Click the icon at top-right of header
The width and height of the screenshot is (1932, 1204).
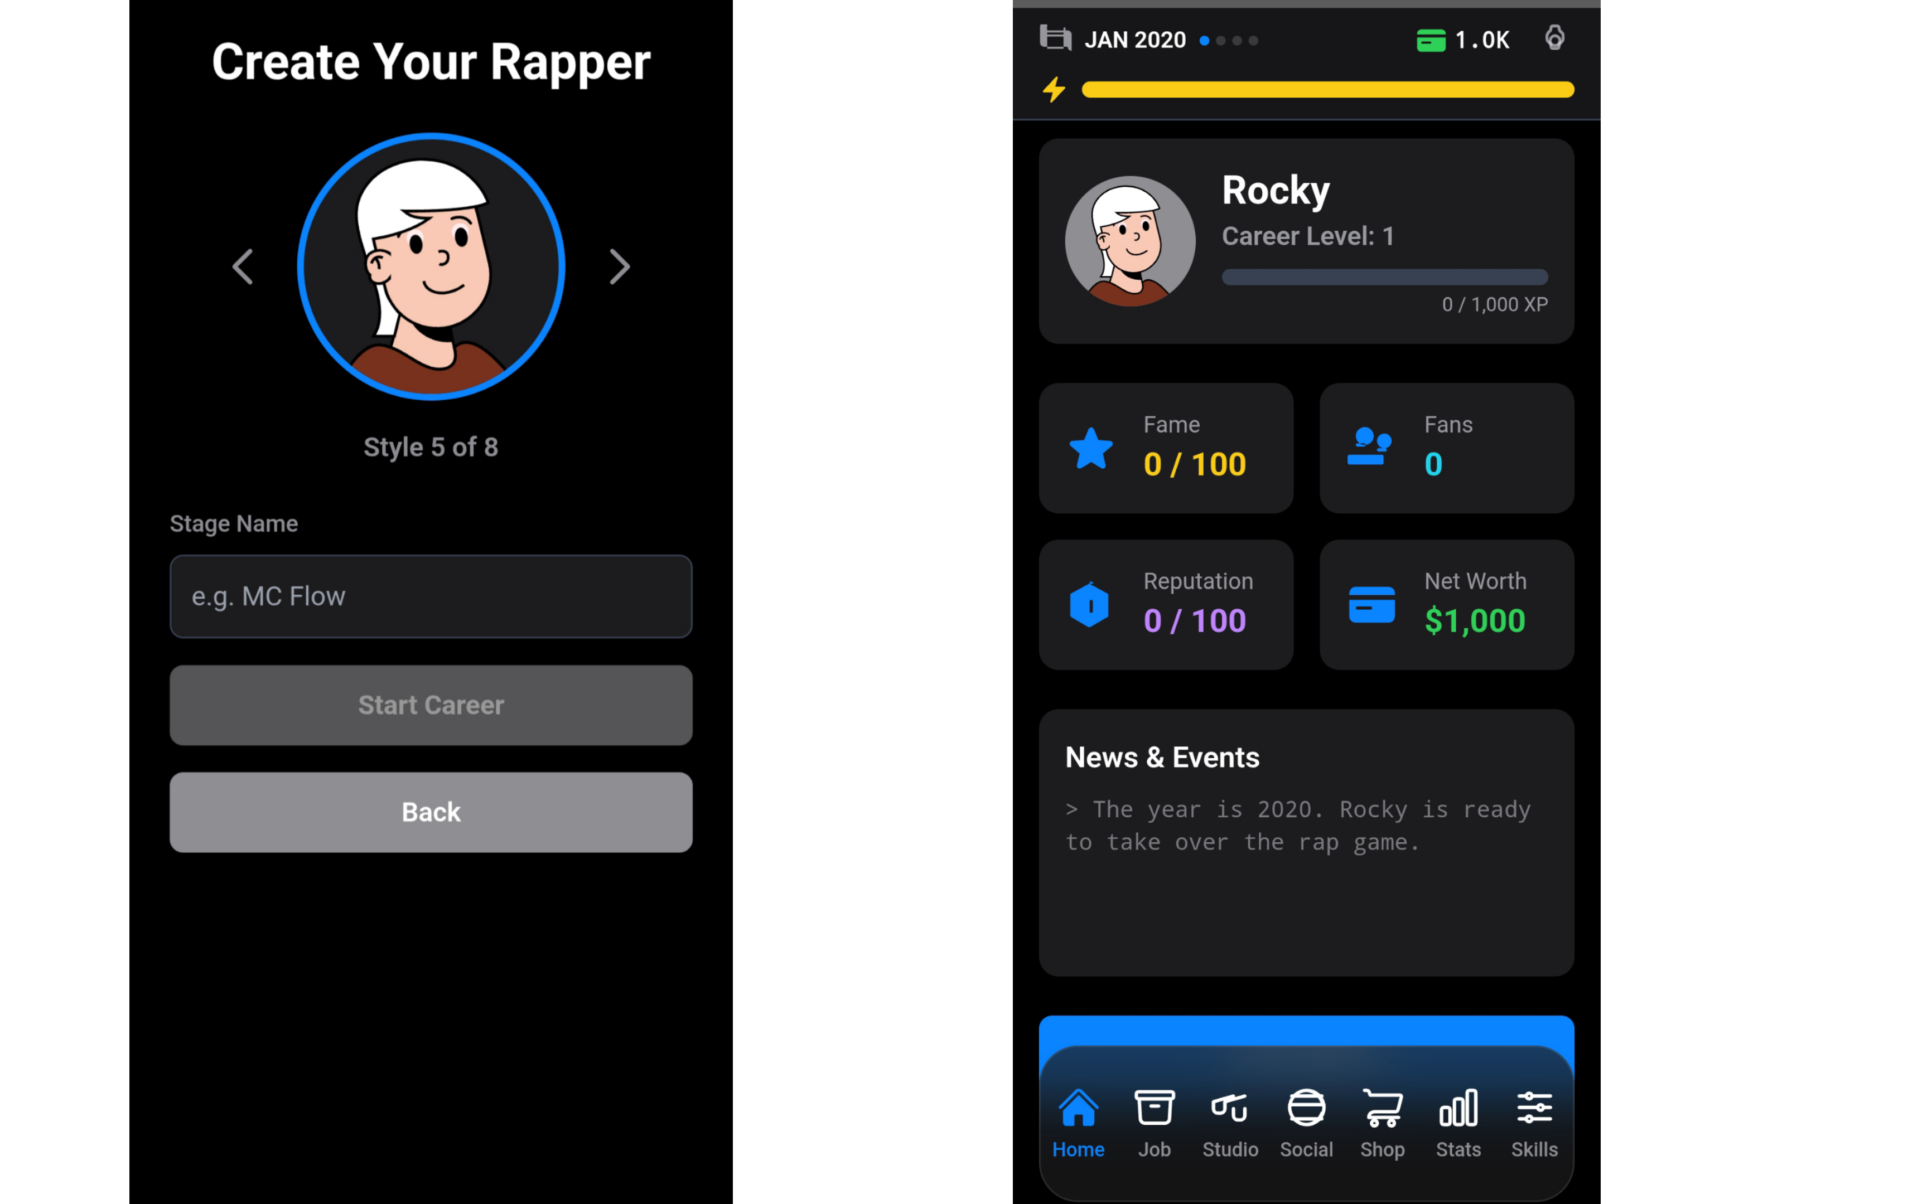point(1553,37)
